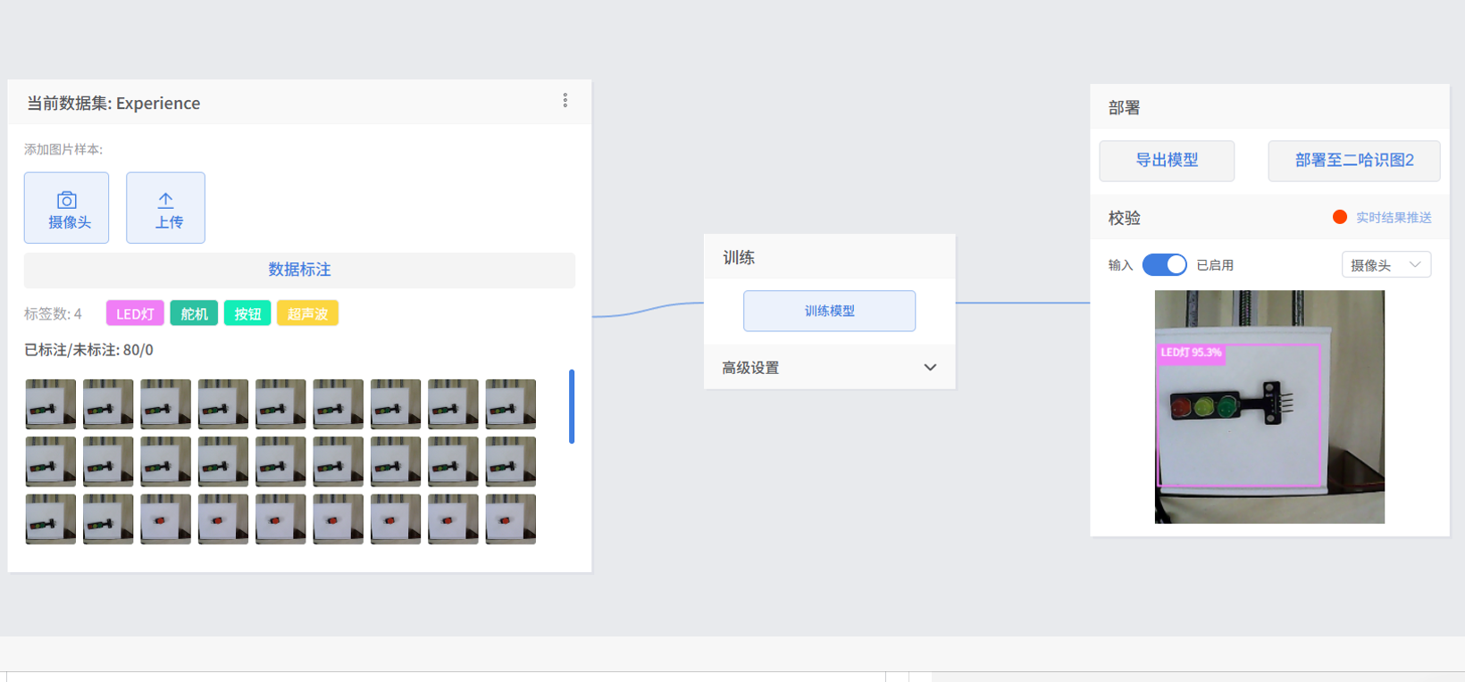
Task: Click the LED灯 detection box in camera preview
Action: (1238, 416)
